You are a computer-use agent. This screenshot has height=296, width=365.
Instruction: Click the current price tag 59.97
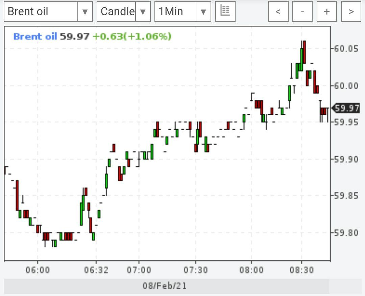click(x=346, y=108)
